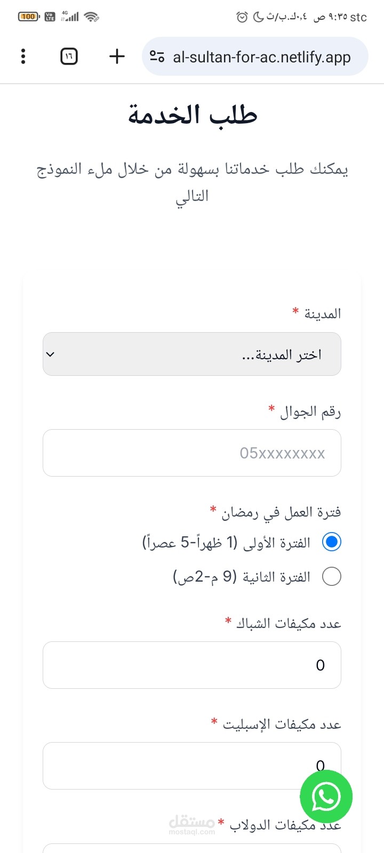Open the اختر المدينة dropdown
Screen dimensions: 384x853
click(192, 354)
